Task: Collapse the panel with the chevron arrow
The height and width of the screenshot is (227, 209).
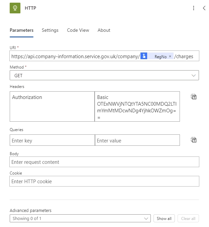Action: point(204,8)
